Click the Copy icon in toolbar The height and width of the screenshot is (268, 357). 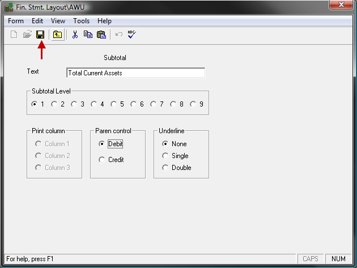(x=88, y=35)
